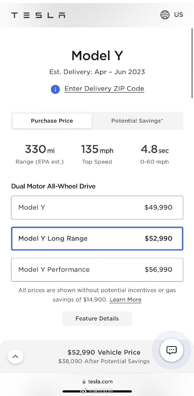Expand pricing summary with up chevron
This screenshot has width=194, height=396.
[15, 356]
